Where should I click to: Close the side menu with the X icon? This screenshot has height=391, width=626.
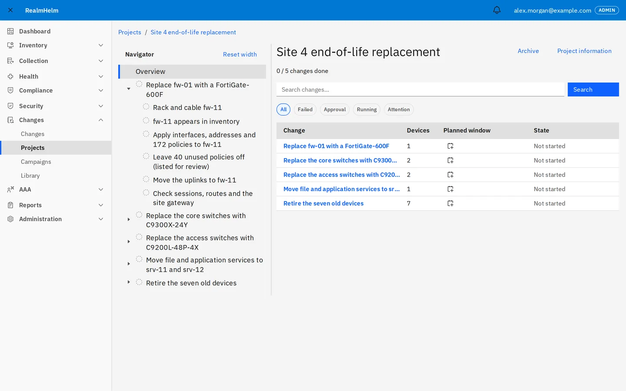pos(10,10)
